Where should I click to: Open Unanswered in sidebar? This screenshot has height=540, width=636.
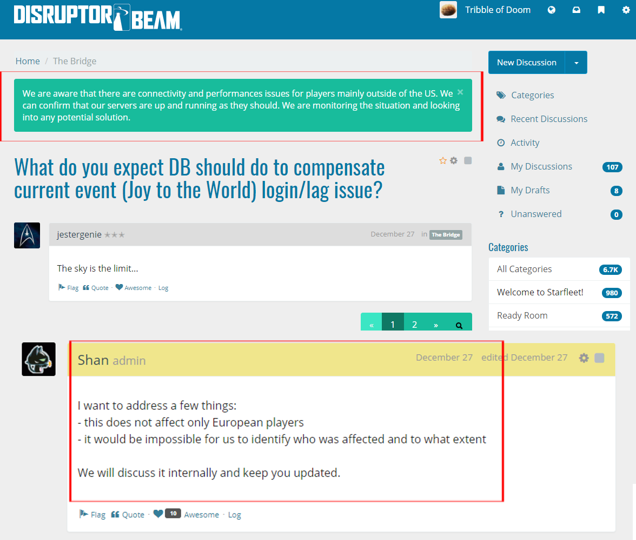point(536,214)
